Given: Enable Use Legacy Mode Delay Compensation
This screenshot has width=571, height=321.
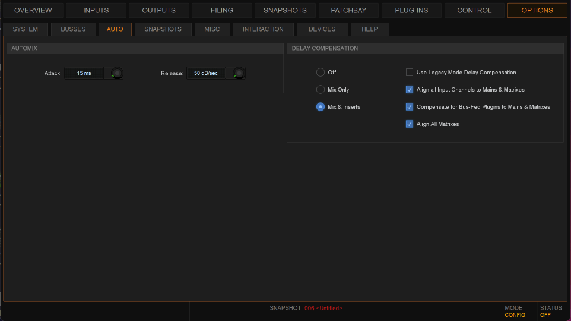Looking at the screenshot, I should (x=410, y=73).
